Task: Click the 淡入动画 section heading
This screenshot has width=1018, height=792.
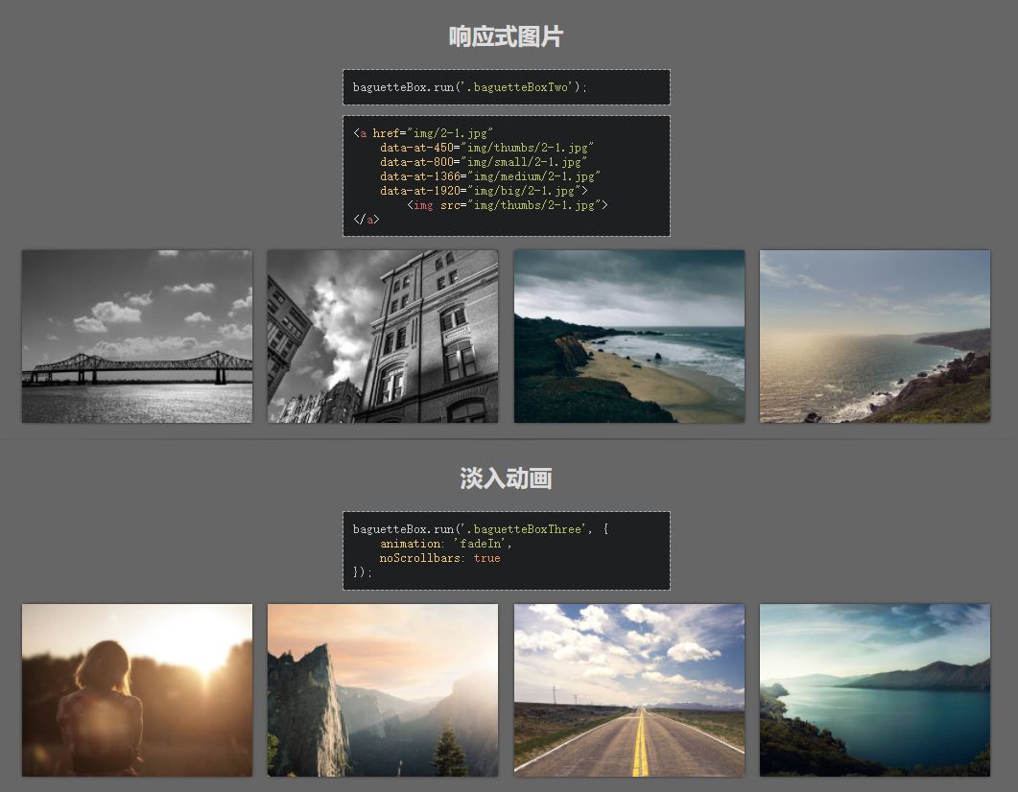Action: point(507,478)
